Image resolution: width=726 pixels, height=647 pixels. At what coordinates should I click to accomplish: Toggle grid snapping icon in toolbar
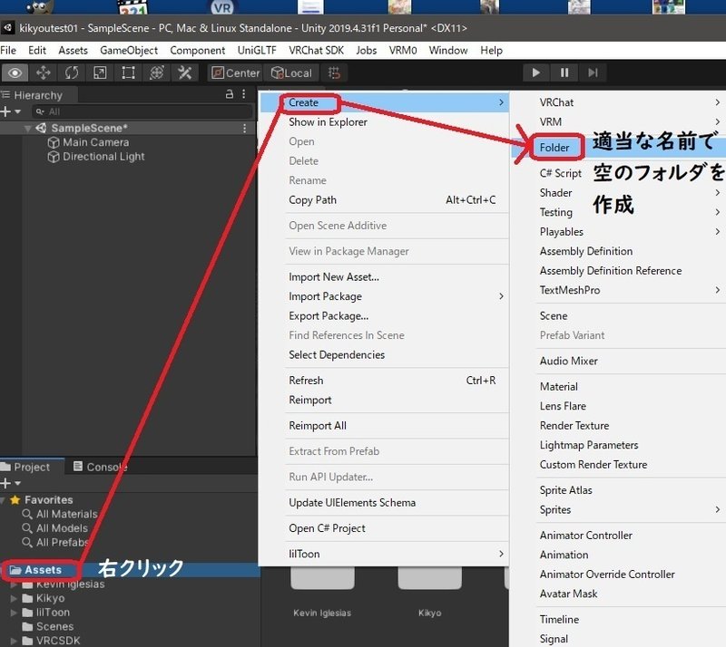[x=334, y=72]
